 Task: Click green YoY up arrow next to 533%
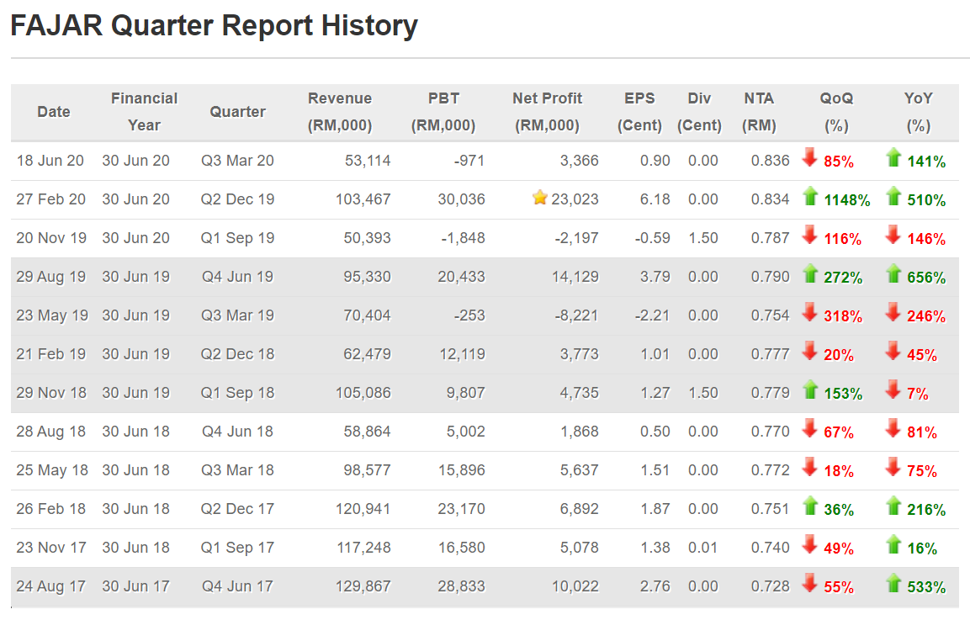893,583
